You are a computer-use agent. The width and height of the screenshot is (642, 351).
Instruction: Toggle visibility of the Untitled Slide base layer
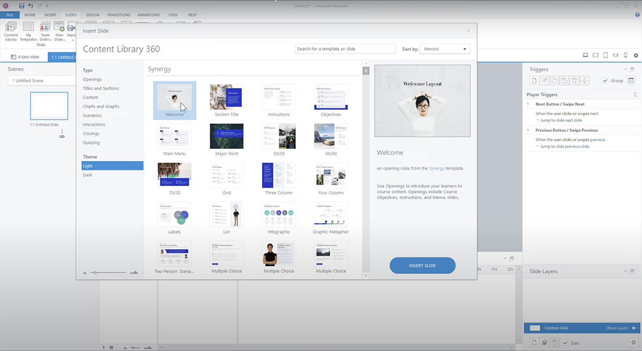pos(633,328)
